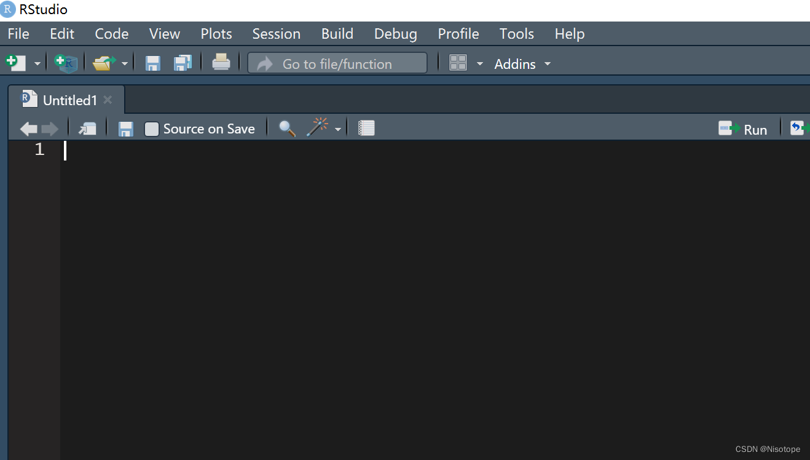Open Find/Replace with the magnifier icon

pos(287,129)
